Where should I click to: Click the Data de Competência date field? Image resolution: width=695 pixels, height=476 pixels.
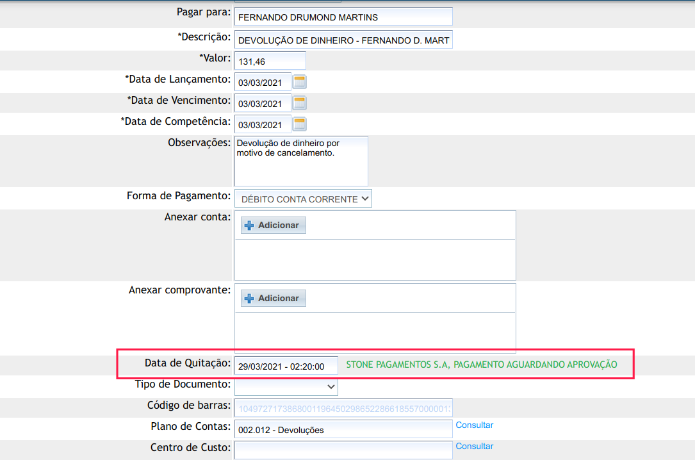pos(263,125)
